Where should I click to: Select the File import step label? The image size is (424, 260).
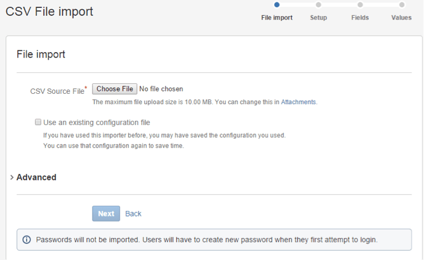click(x=277, y=18)
